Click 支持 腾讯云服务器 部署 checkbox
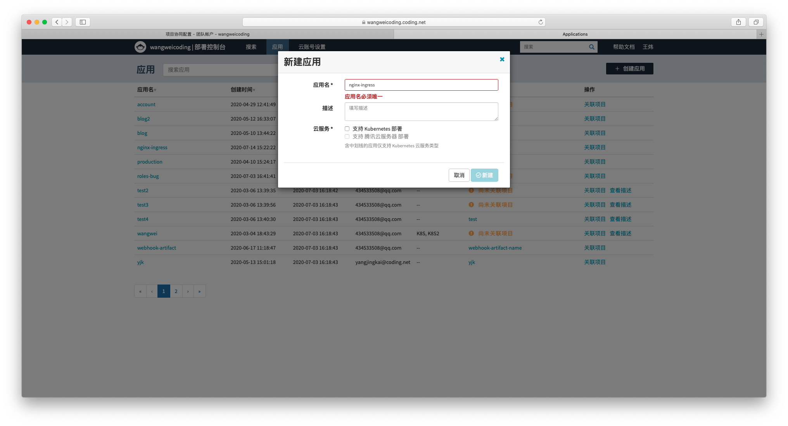 [x=347, y=136]
